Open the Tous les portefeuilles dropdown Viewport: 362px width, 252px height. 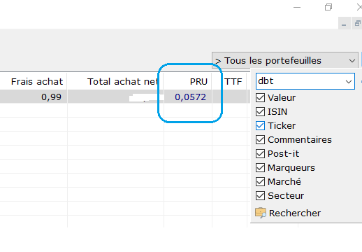pyautogui.click(x=285, y=61)
